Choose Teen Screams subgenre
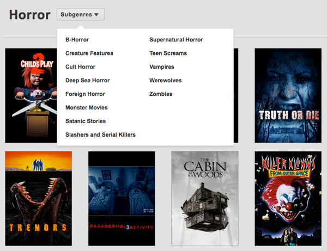The image size is (327, 251). (x=168, y=53)
